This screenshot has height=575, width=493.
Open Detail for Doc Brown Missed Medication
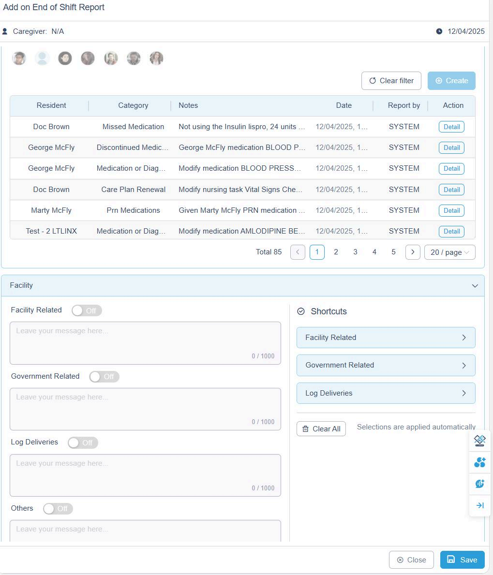(x=451, y=127)
